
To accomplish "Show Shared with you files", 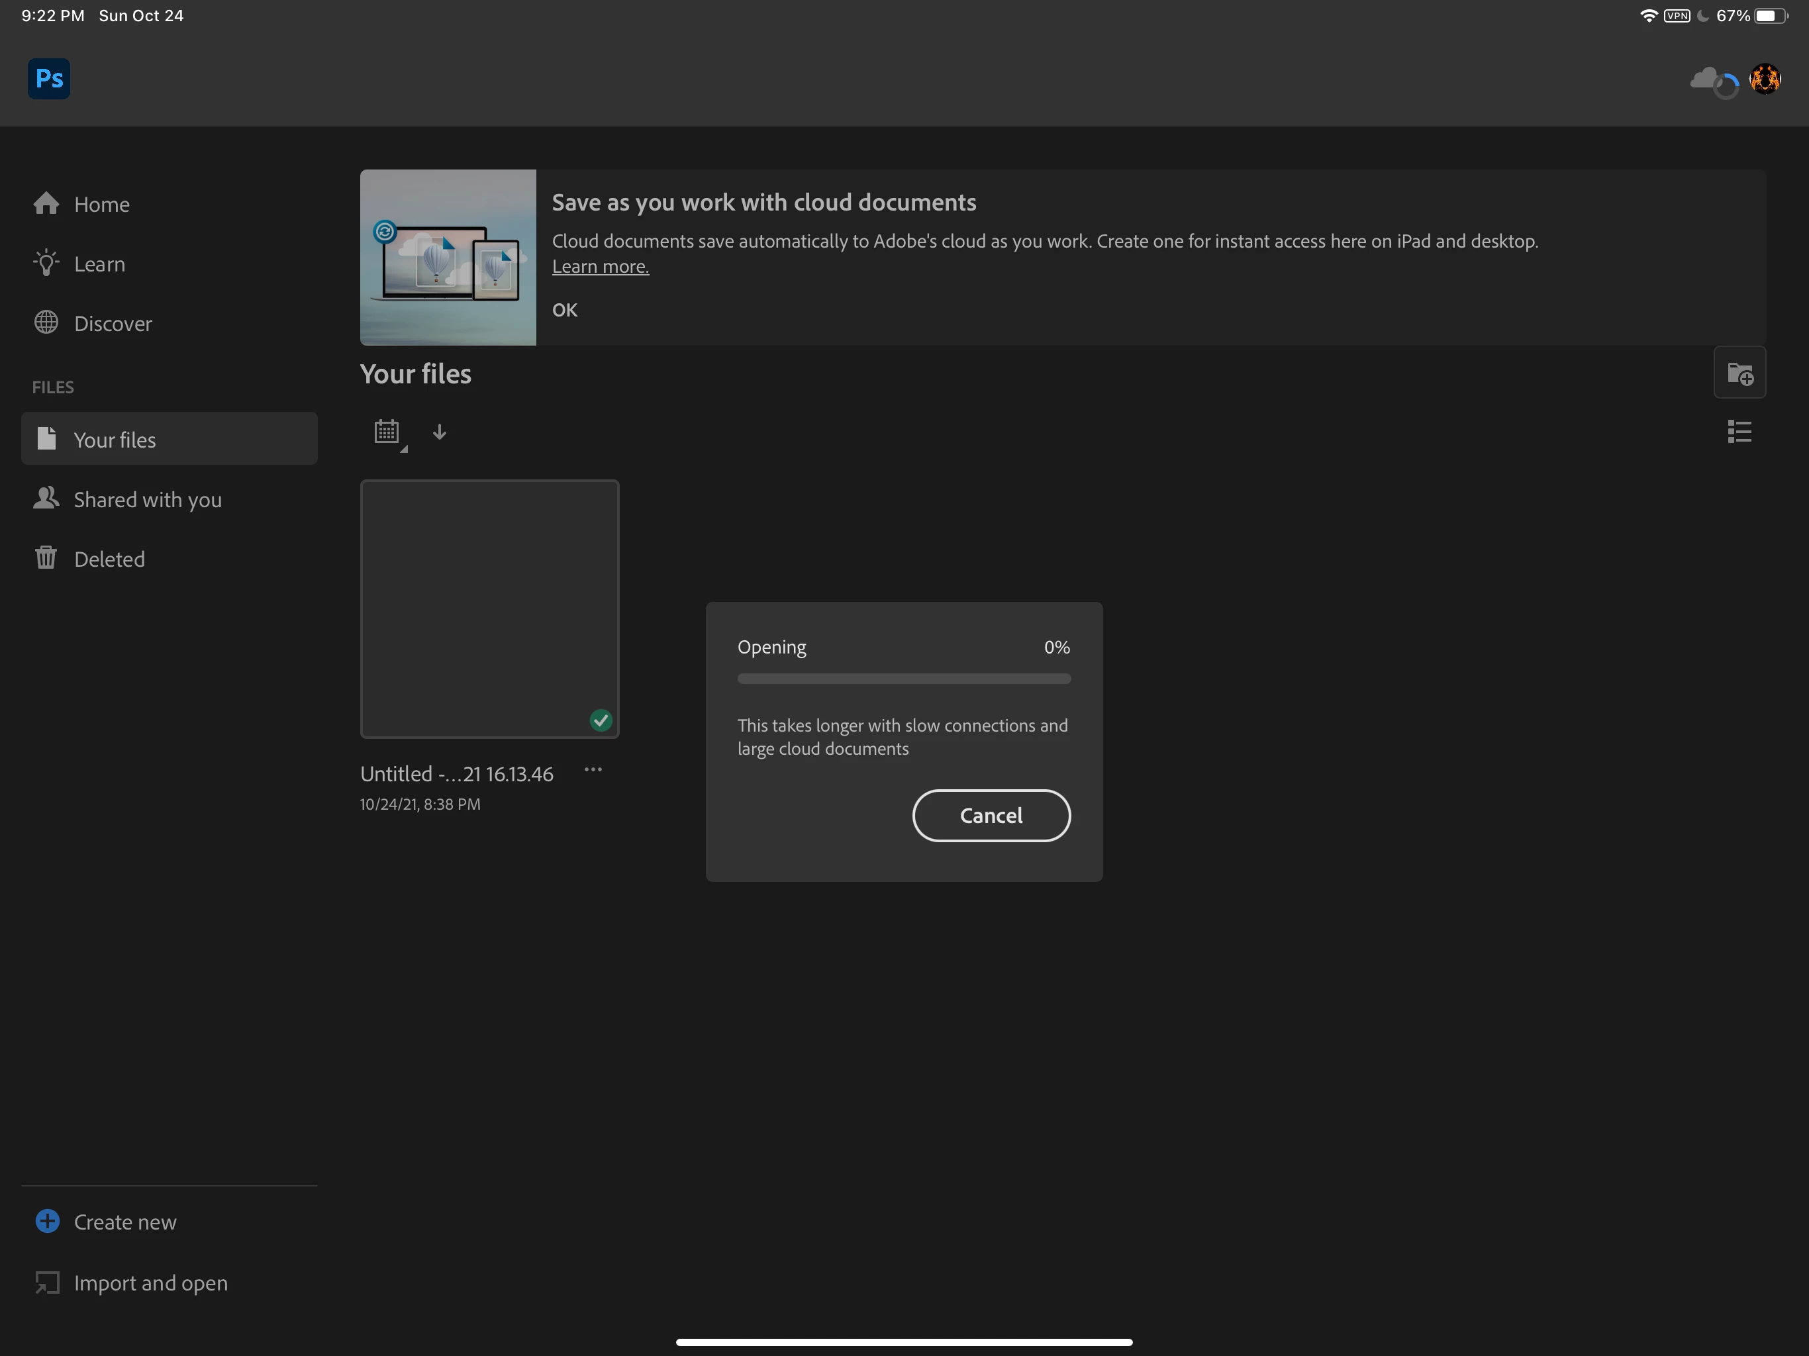I will point(147,500).
